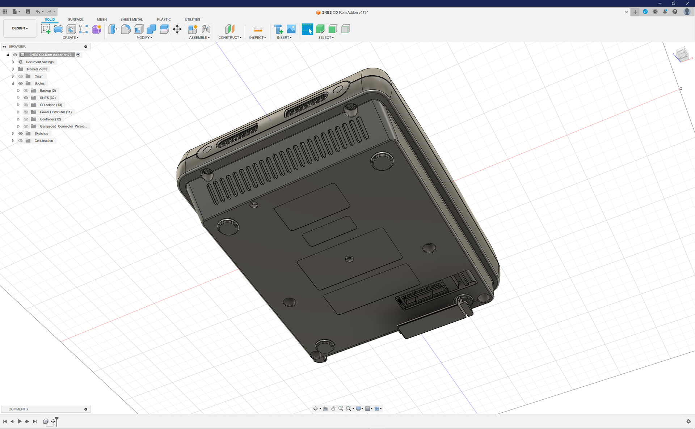Select the Offset Face tool icon

click(164, 29)
